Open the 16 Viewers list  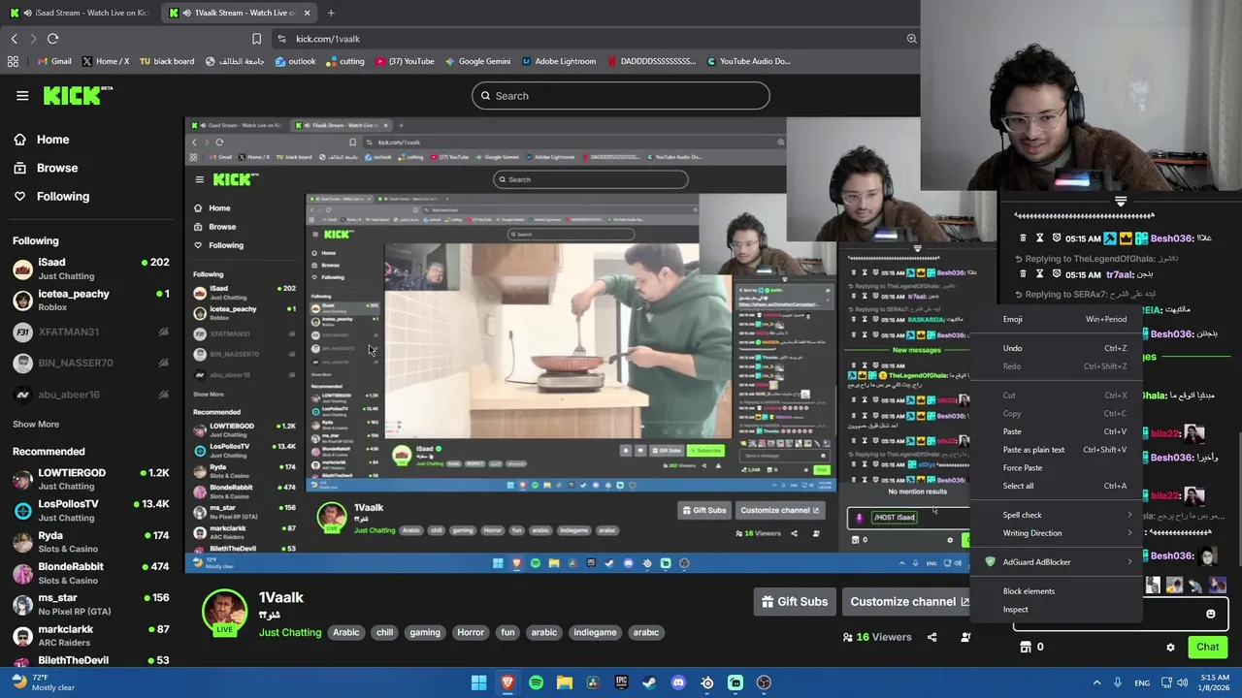tap(877, 637)
